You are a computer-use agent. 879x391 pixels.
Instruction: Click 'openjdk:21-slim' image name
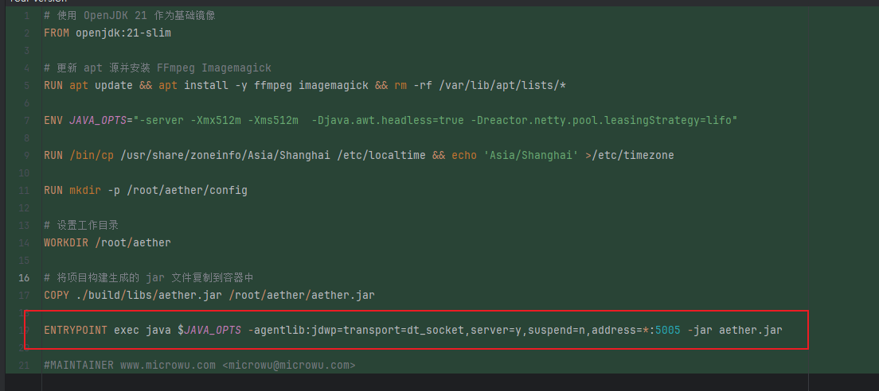pos(123,33)
